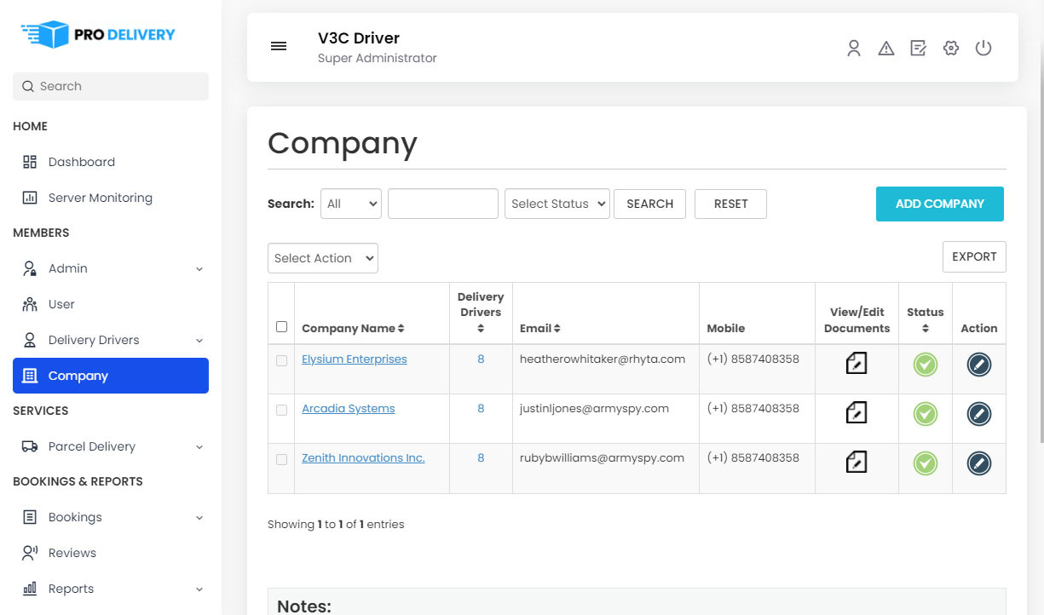Open View/Edit Documents for Elysium Enterprises
Screen dimensions: 1044x615
tap(856, 363)
